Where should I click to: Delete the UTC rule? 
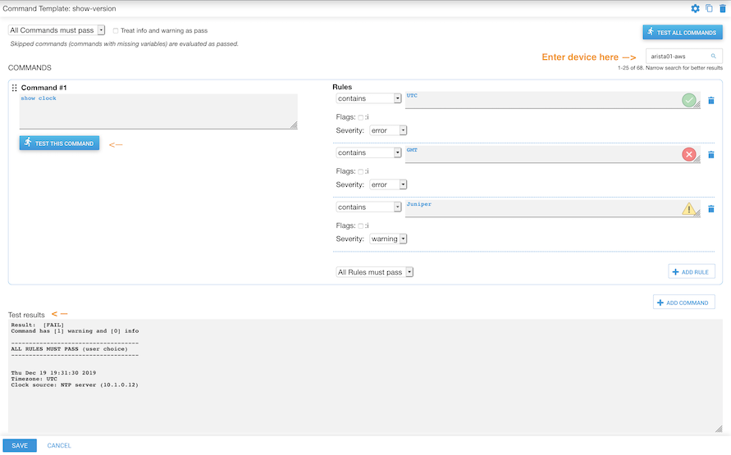pyautogui.click(x=711, y=100)
